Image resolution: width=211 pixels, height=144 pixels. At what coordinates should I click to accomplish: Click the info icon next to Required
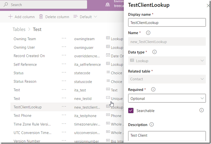(153, 89)
